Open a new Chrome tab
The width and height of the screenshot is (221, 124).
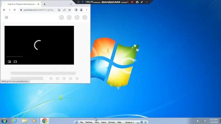[45, 4]
